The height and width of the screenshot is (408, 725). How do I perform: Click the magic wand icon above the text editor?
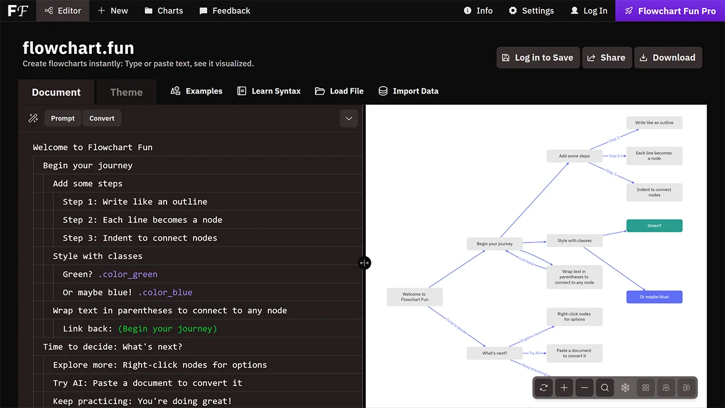point(33,118)
